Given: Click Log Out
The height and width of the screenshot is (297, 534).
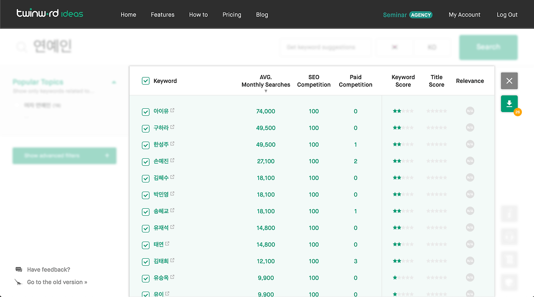Looking at the screenshot, I should (507, 15).
